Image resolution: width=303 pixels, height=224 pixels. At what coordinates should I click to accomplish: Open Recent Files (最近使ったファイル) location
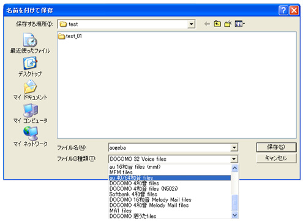click(30, 43)
